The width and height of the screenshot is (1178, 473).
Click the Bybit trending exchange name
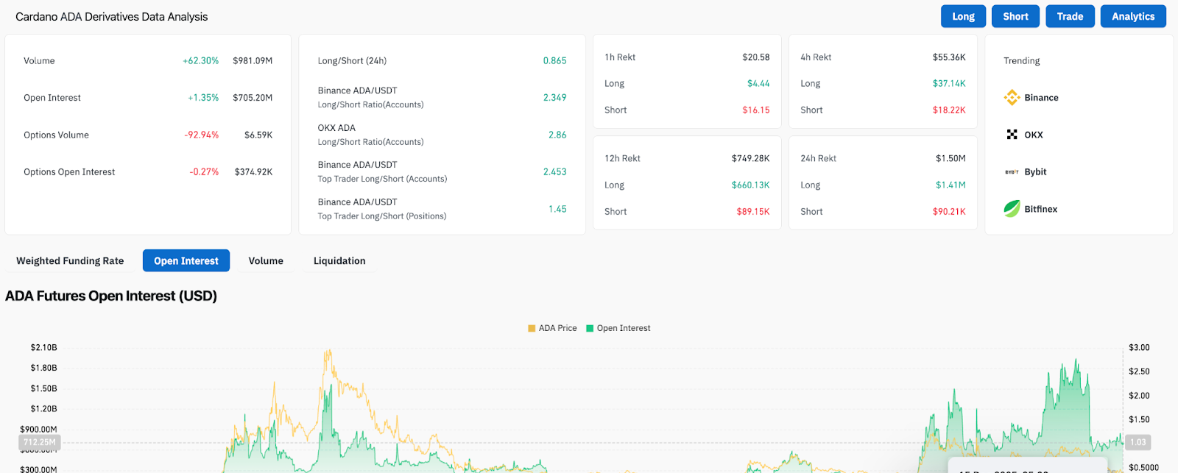pyautogui.click(x=1035, y=172)
